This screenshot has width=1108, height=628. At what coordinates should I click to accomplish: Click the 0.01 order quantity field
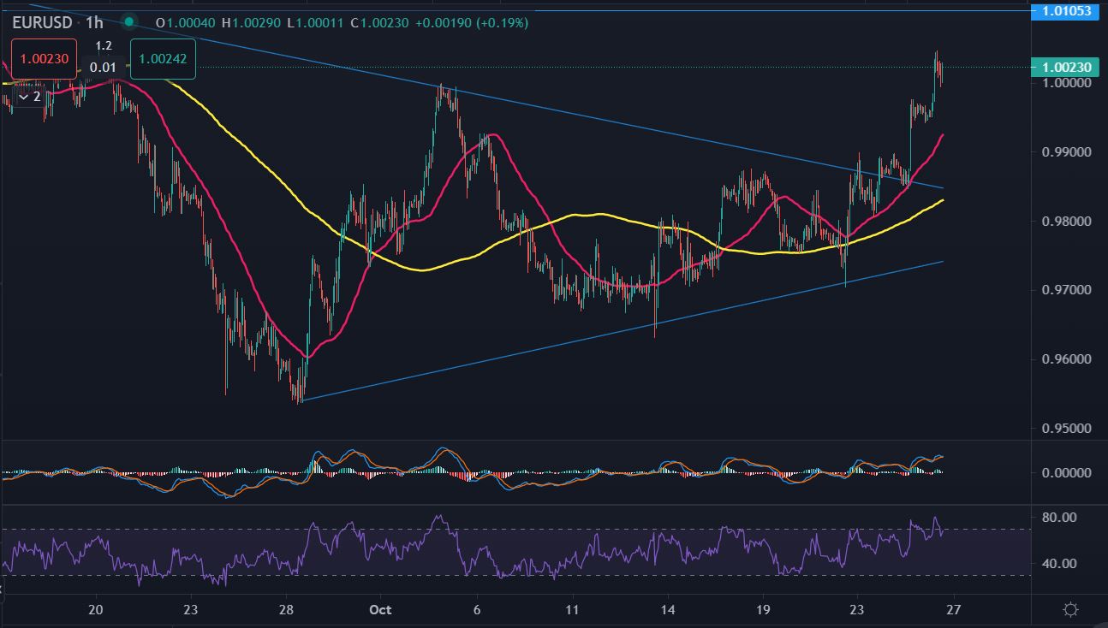point(103,67)
